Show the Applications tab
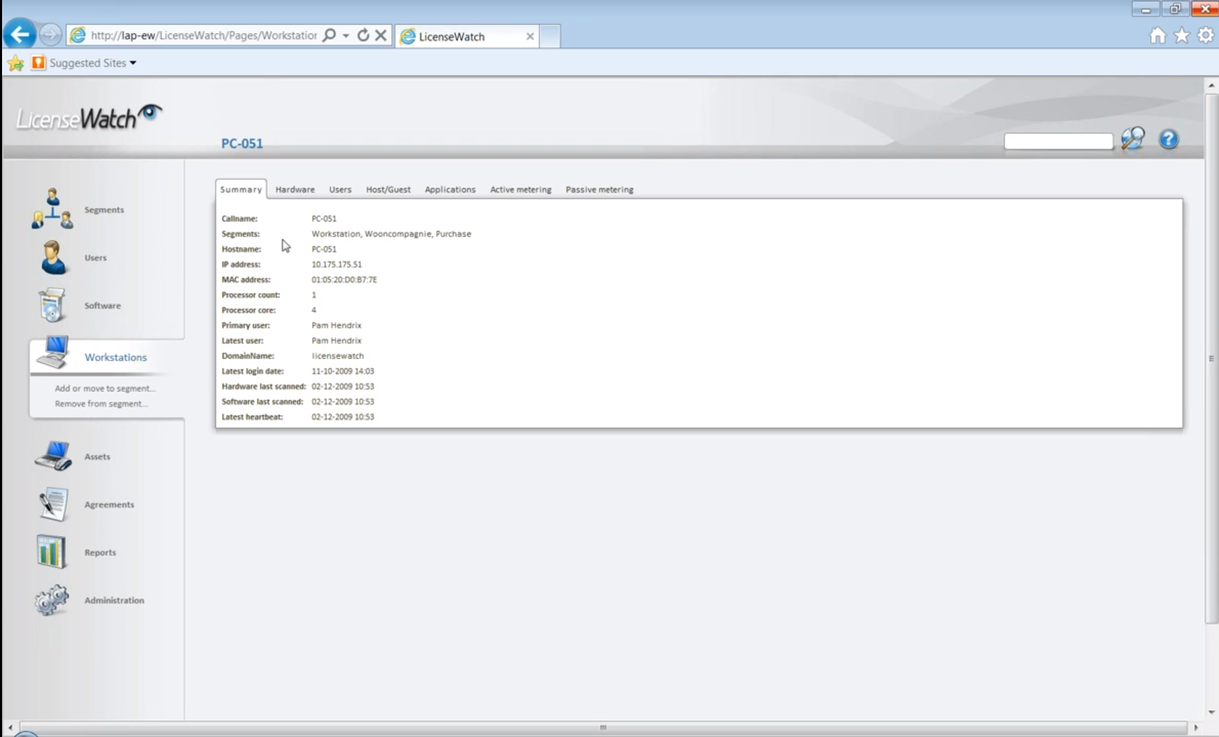The image size is (1219, 737). coord(450,189)
